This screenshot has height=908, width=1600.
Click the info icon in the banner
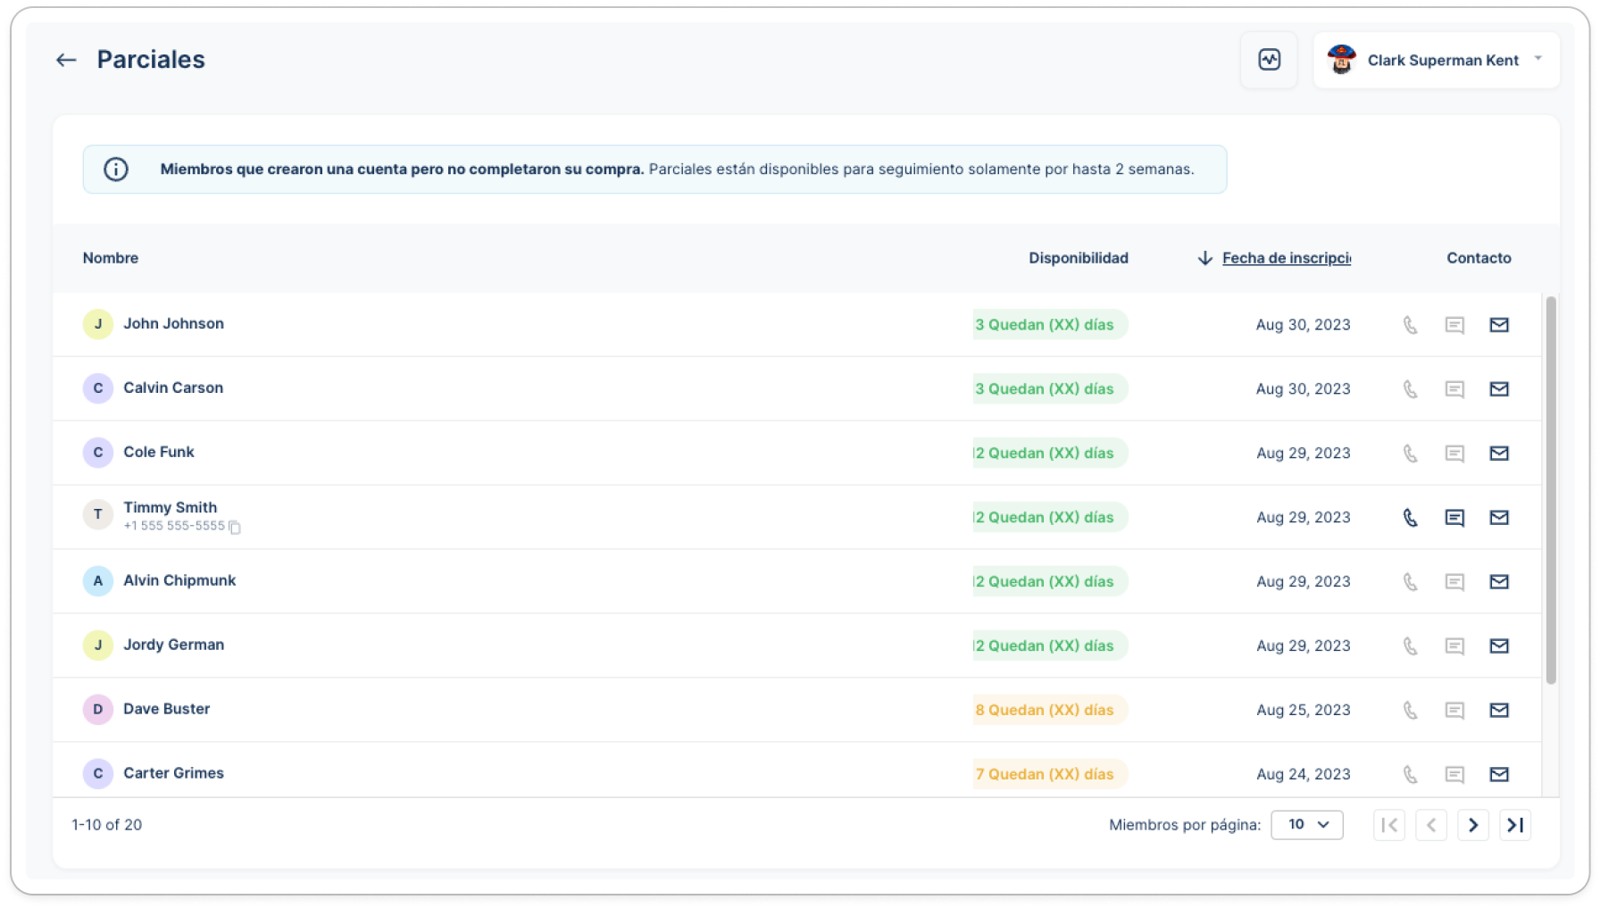pyautogui.click(x=116, y=169)
